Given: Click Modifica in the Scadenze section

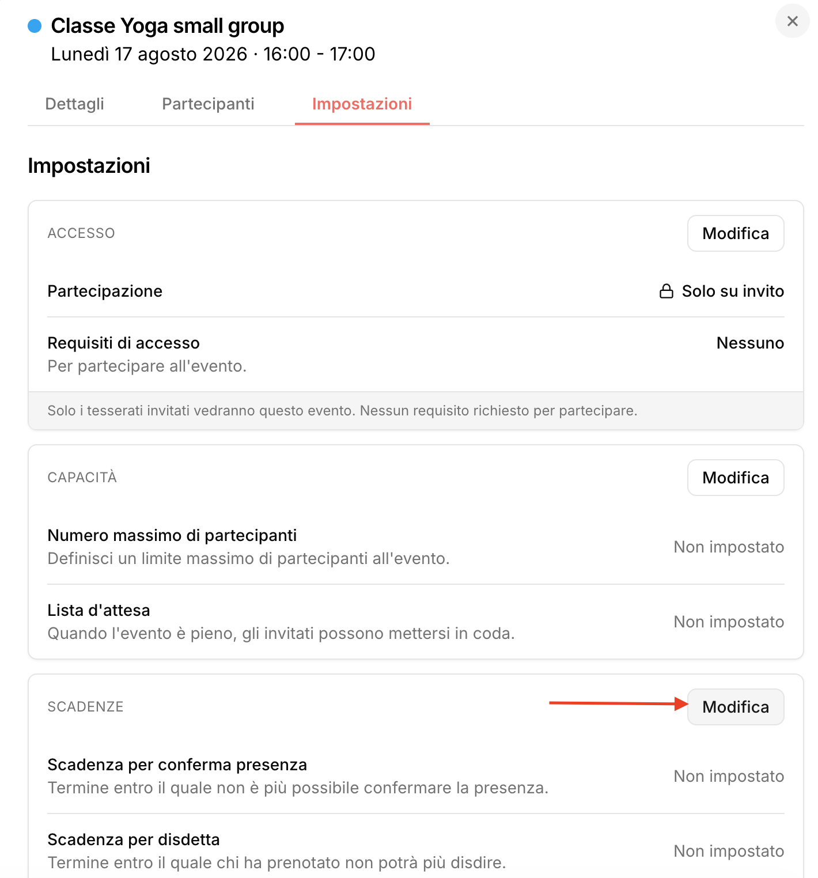Looking at the screenshot, I should tap(736, 707).
